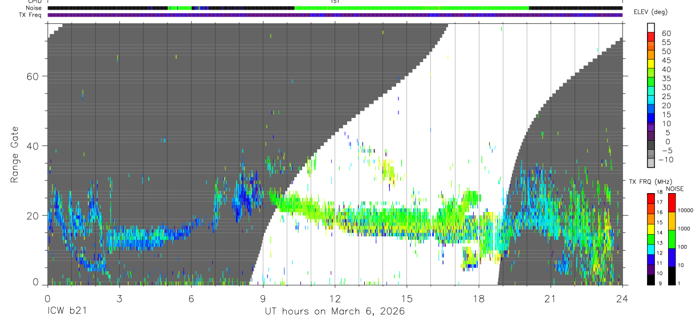Viewport: 700px width, 323px height.
Task: Click the CPID value 151 at top
Action: tap(335, 2)
